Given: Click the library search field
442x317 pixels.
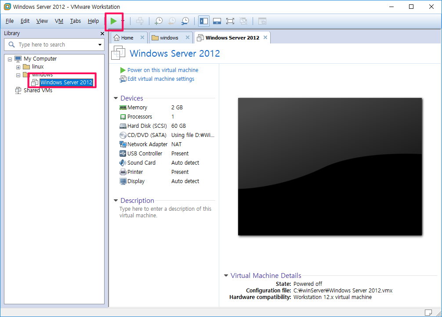Looking at the screenshot, I should [x=54, y=44].
